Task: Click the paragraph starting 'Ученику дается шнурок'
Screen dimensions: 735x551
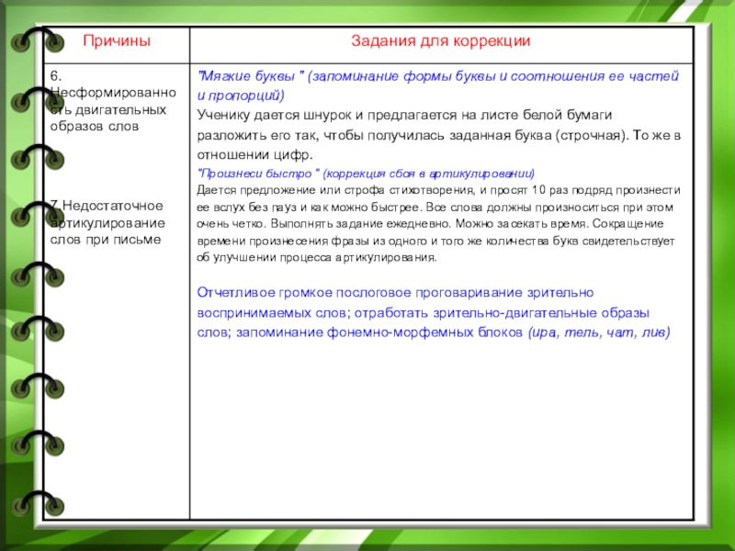Action: (x=439, y=134)
